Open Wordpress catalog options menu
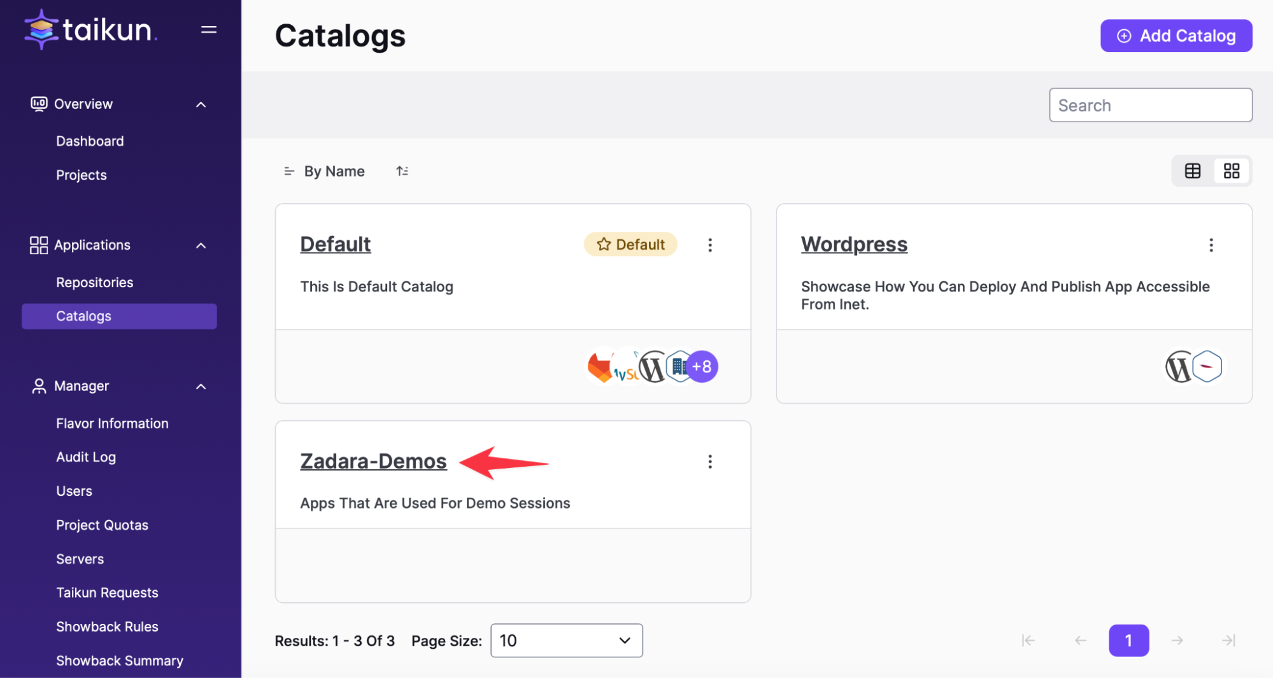Image resolution: width=1273 pixels, height=678 pixels. point(1211,245)
